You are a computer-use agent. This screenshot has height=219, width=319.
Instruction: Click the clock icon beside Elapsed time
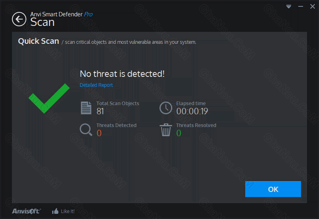tap(165, 108)
